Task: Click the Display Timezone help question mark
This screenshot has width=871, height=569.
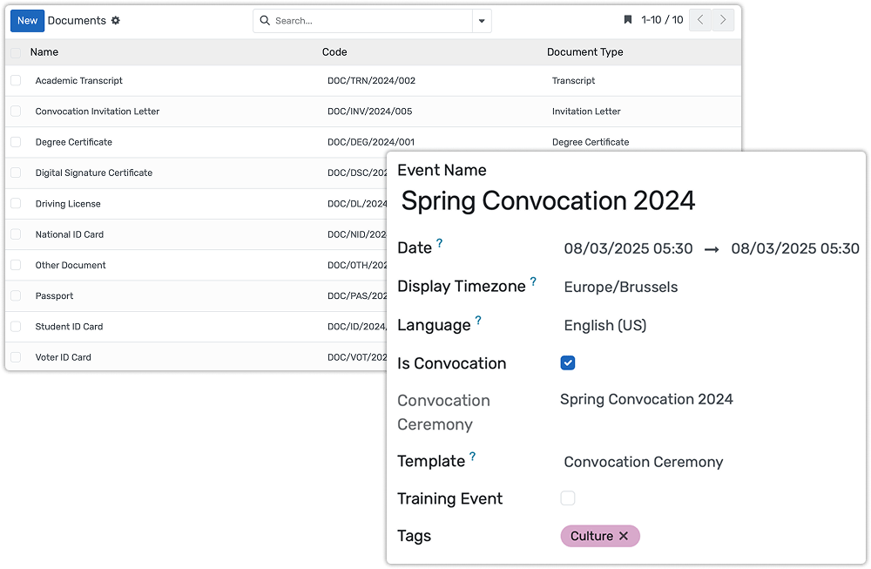Action: (531, 281)
